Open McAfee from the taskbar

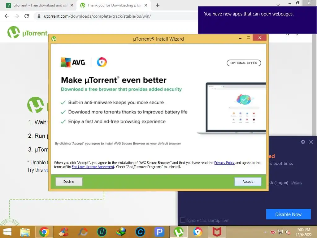pos(217,232)
